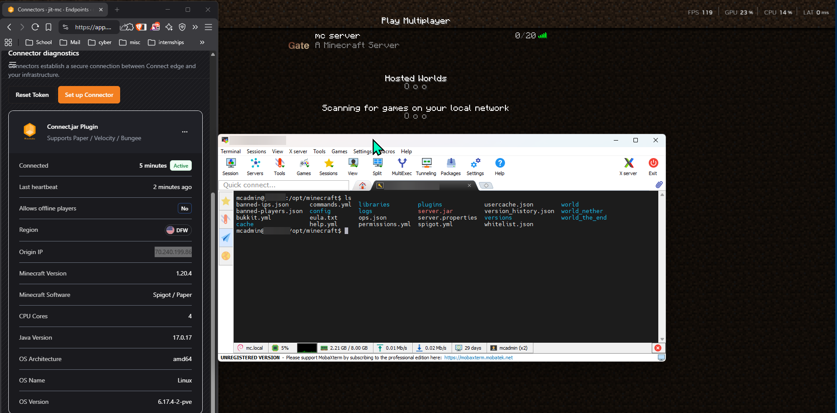Click the web page vertical scrollbar thumb
Image resolution: width=837 pixels, height=413 pixels.
click(213, 302)
